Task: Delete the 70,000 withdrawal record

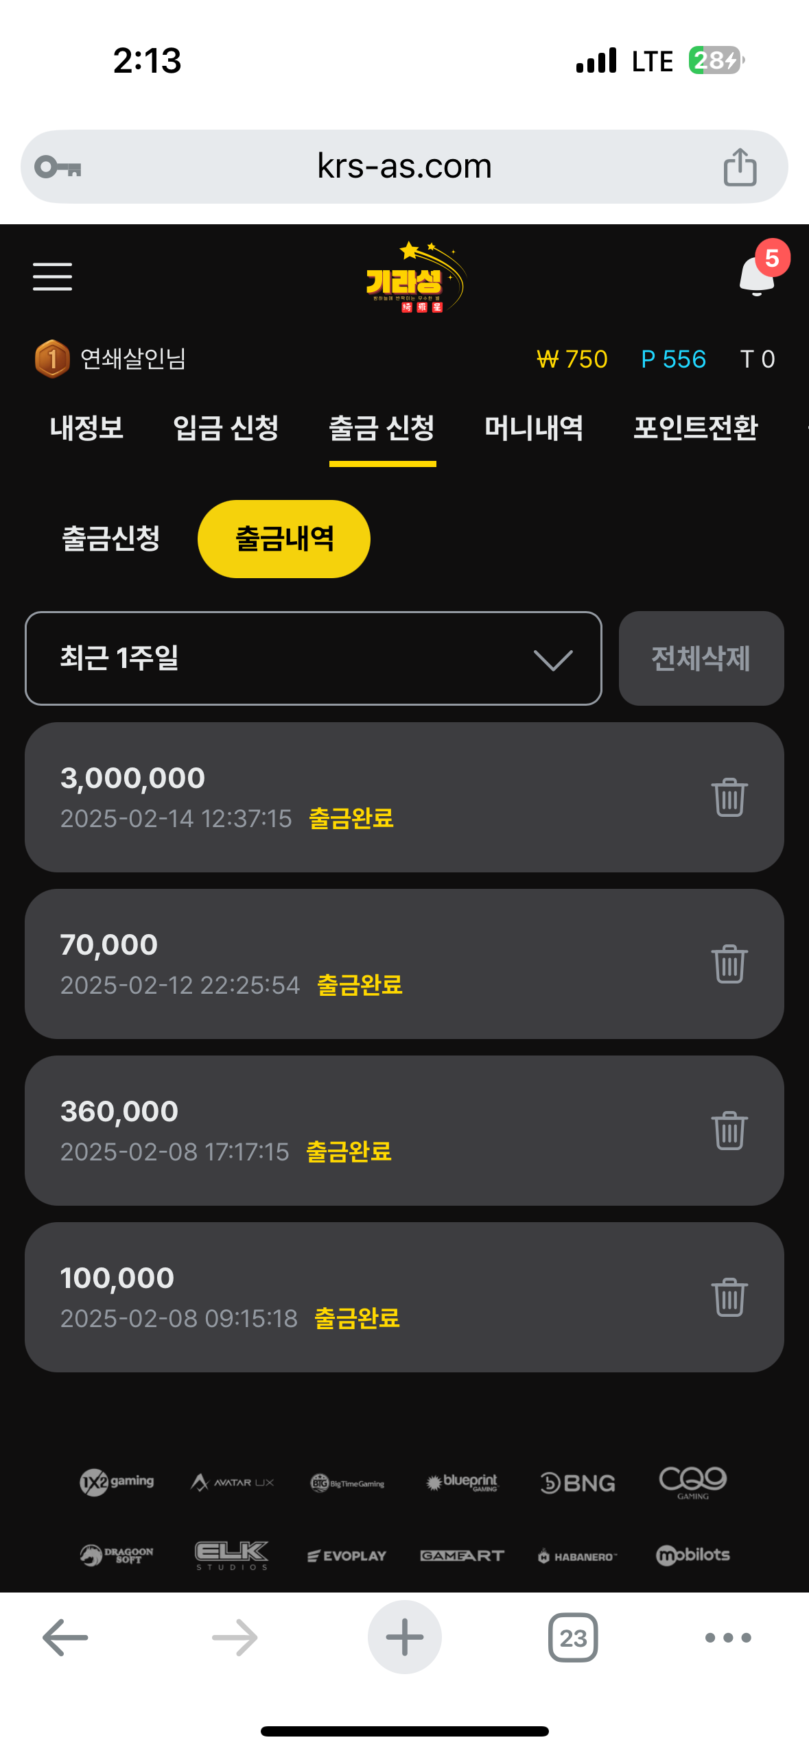Action: (x=729, y=964)
